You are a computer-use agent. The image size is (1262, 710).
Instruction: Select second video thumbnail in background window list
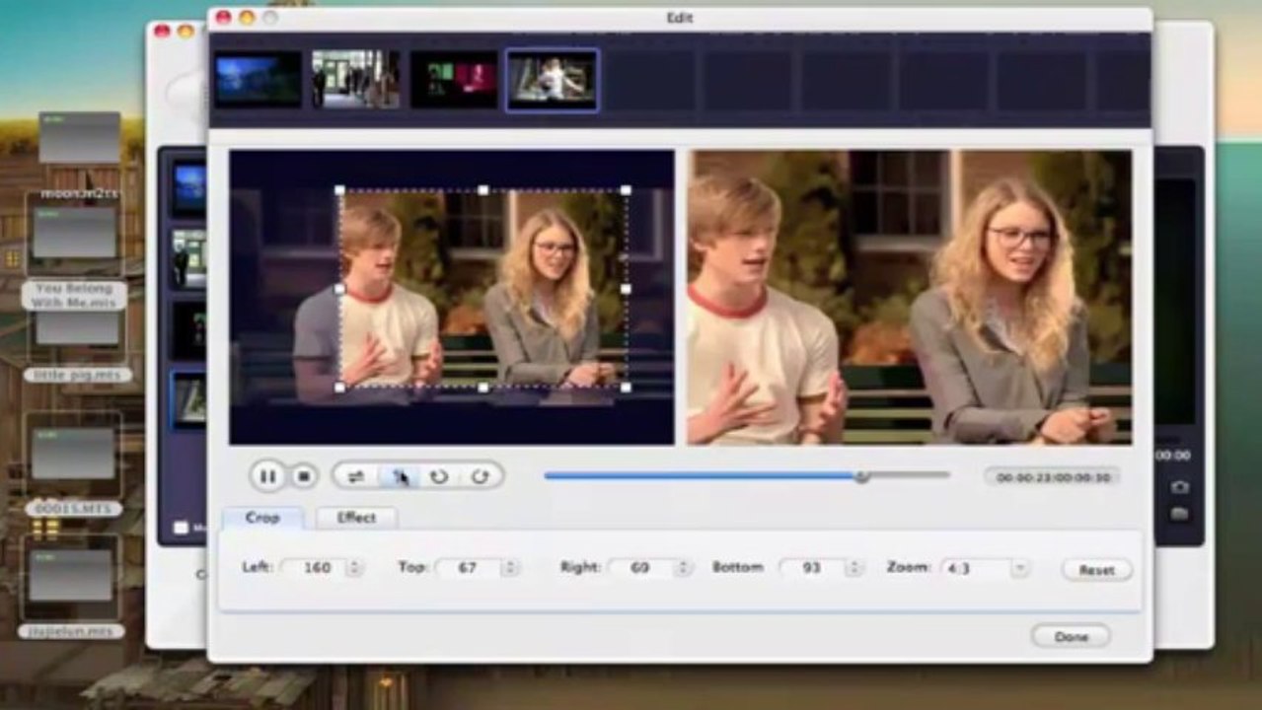[x=189, y=258]
